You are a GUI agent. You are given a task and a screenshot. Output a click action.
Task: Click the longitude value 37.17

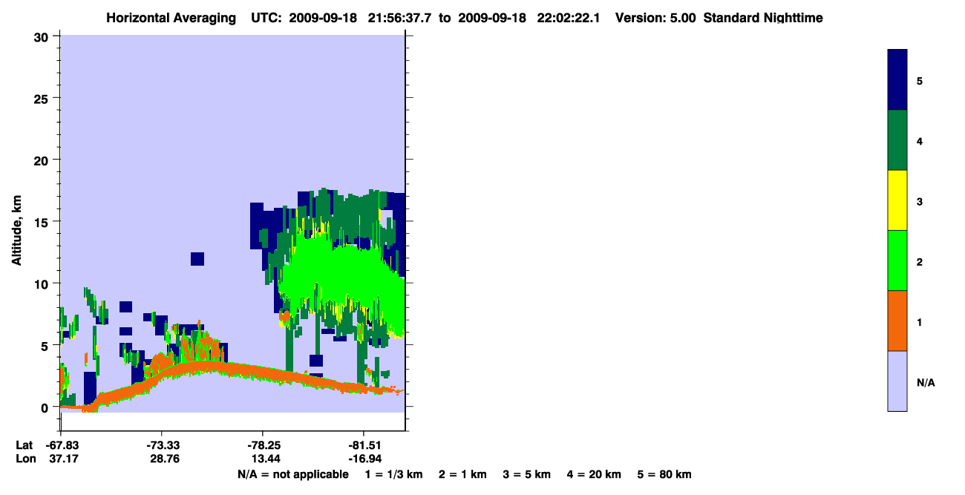[x=63, y=459]
